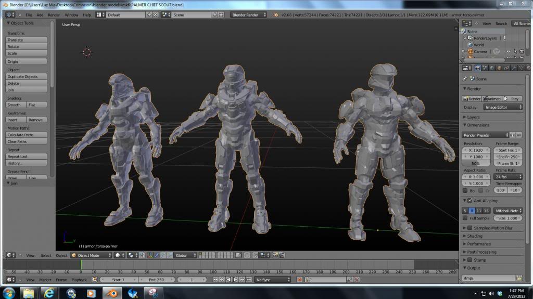Select 16 anti-aliasing samples

pyautogui.click(x=487, y=211)
